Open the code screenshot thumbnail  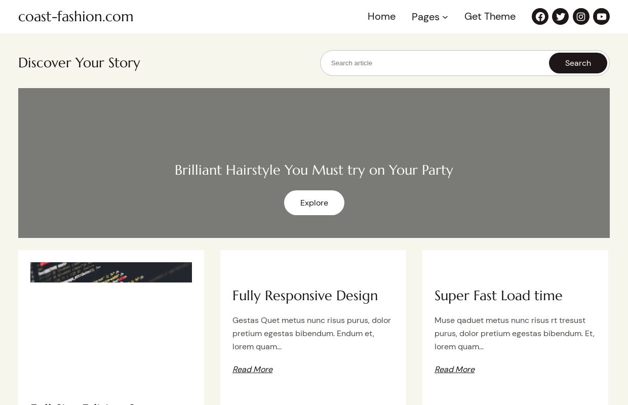[x=111, y=272]
